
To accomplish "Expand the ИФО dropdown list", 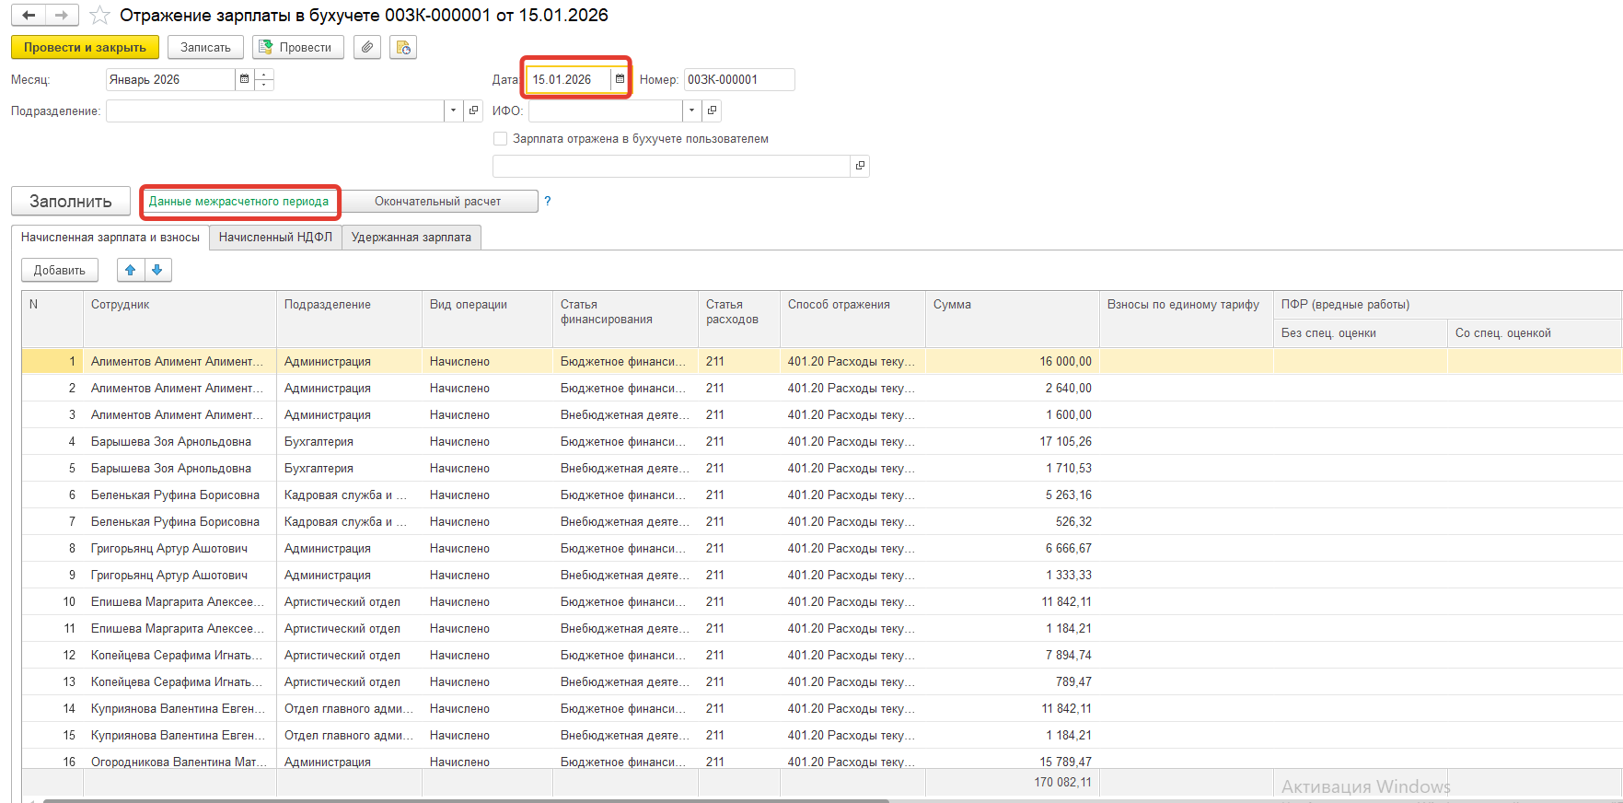I will pyautogui.click(x=691, y=111).
